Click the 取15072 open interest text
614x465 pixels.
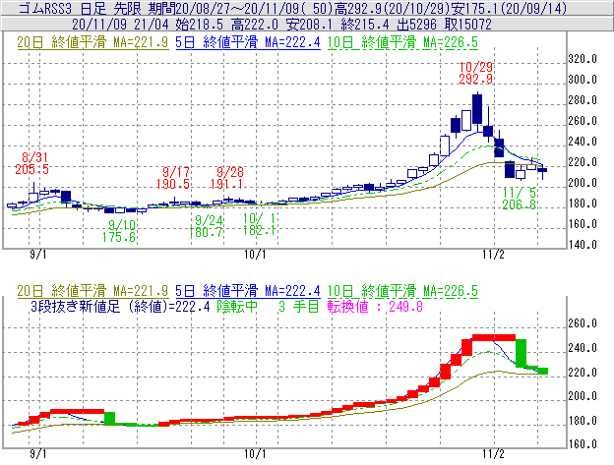468,25
